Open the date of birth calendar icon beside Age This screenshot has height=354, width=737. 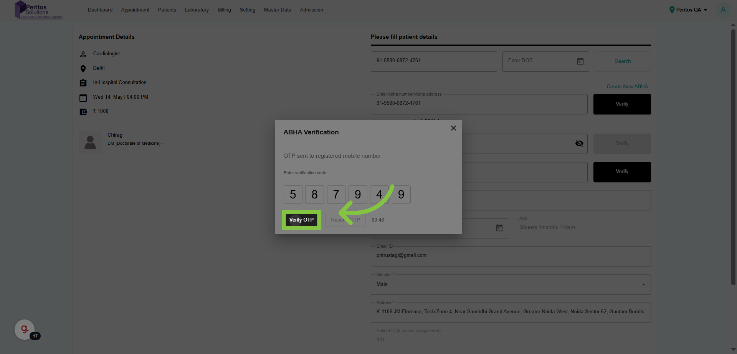coord(499,228)
